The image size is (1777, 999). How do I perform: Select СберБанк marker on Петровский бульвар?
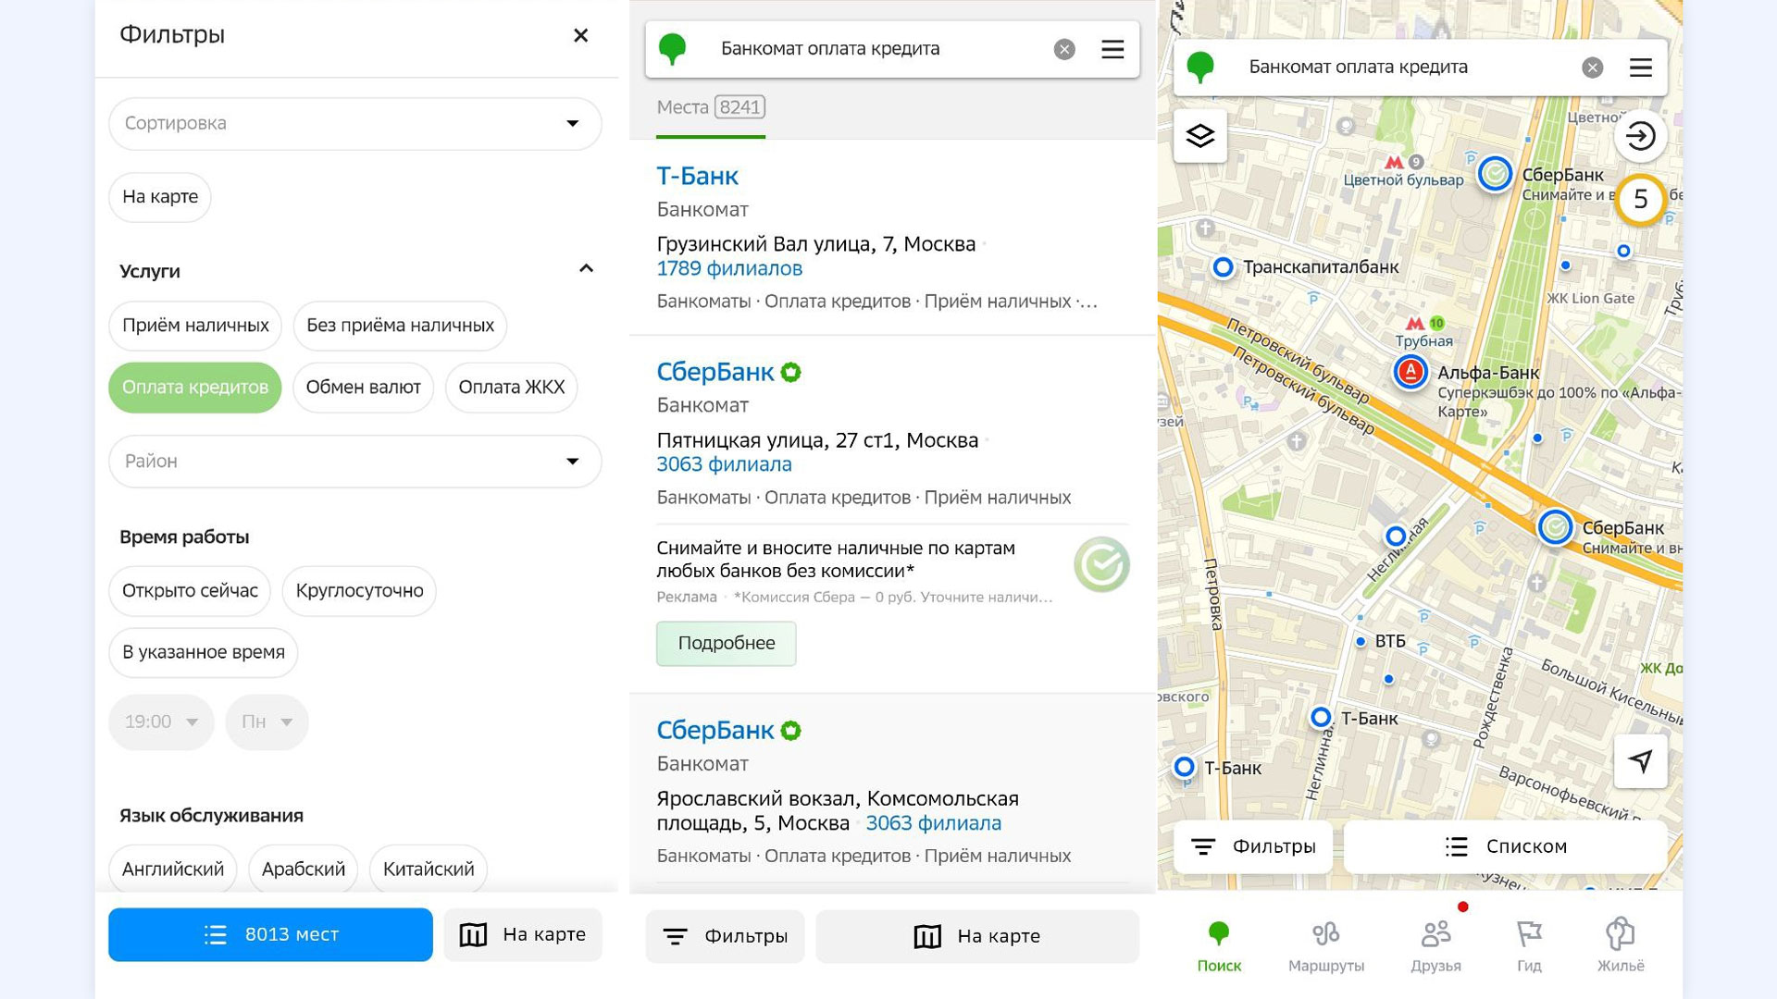pyautogui.click(x=1555, y=527)
